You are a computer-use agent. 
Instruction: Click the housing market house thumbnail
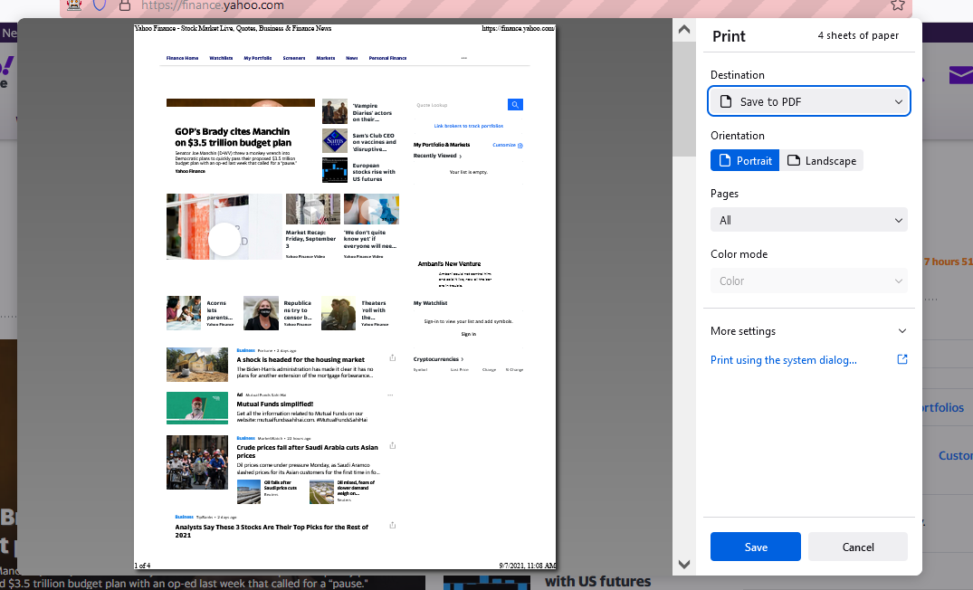[197, 364]
